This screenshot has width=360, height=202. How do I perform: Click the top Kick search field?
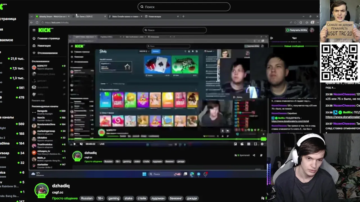184,7
